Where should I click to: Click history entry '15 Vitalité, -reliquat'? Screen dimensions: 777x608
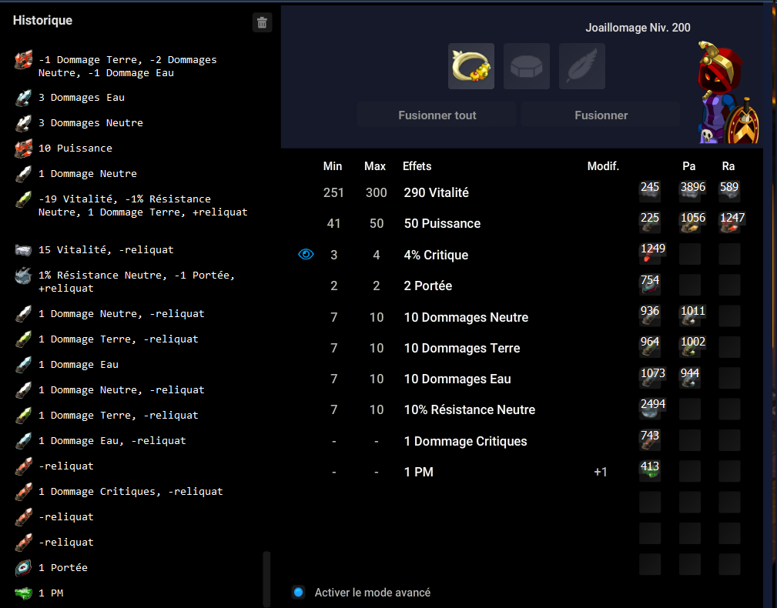point(106,249)
